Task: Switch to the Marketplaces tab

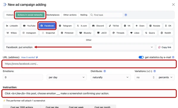Action: [53, 15]
